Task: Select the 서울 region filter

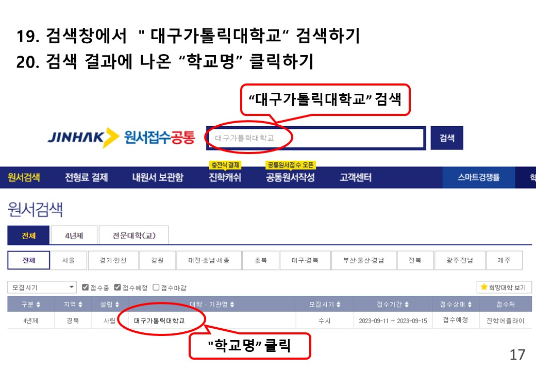Action: (x=69, y=260)
